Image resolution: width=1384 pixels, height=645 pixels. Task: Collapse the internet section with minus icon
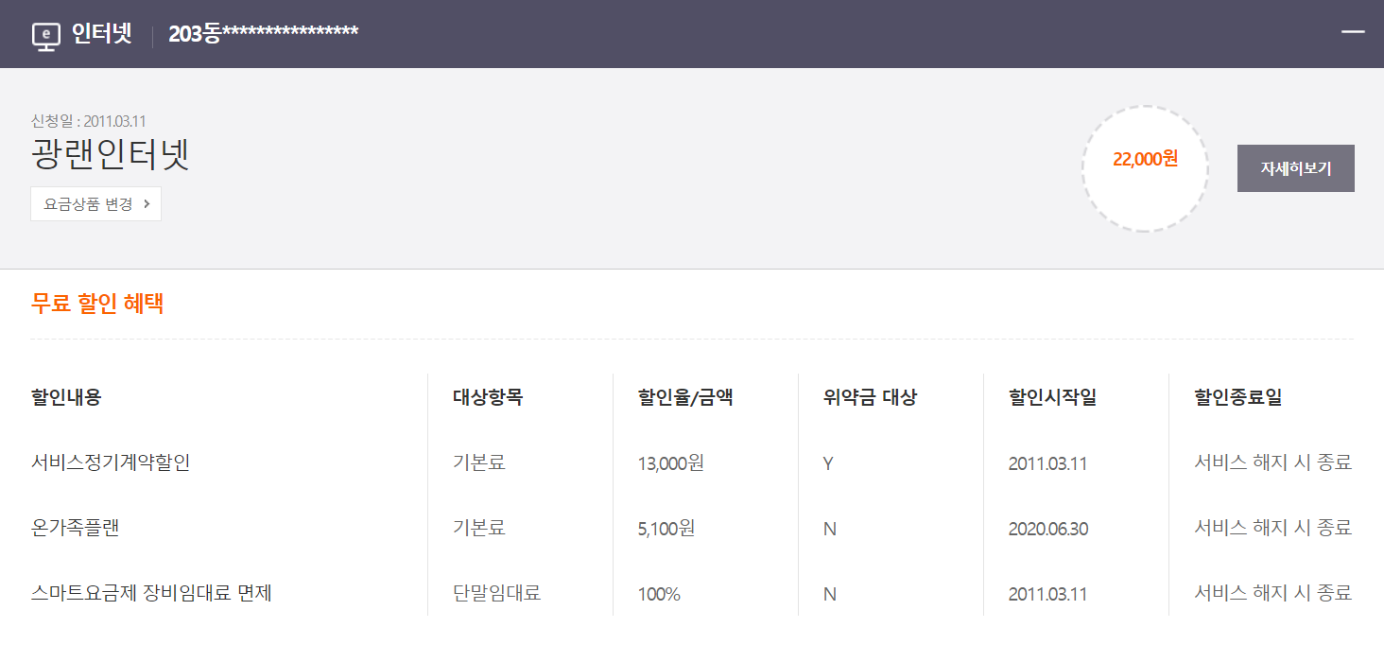1353,32
